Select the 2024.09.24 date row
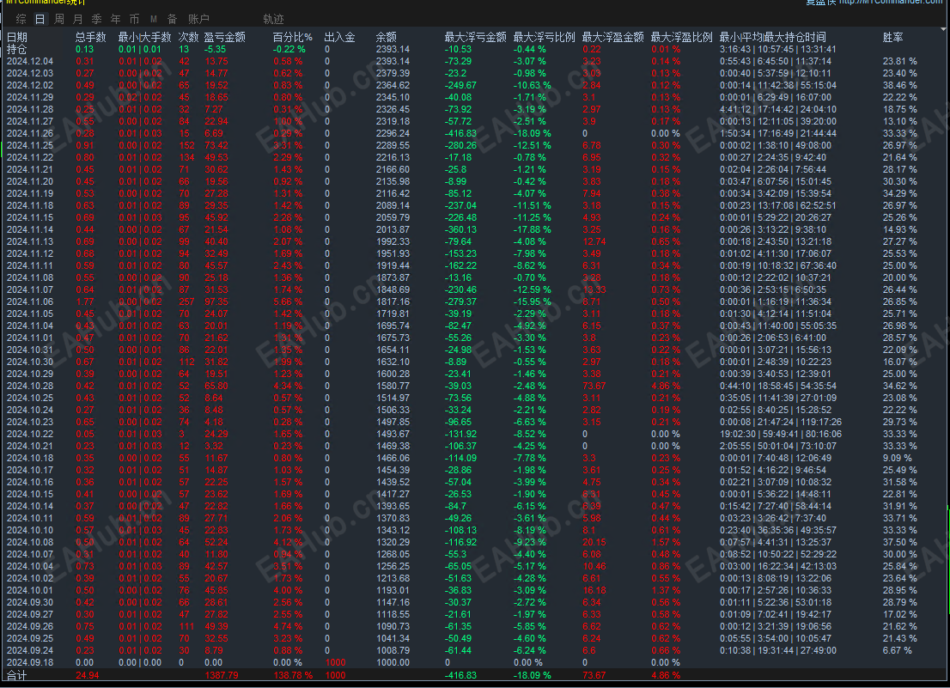This screenshot has height=688, width=950. pyautogui.click(x=30, y=650)
